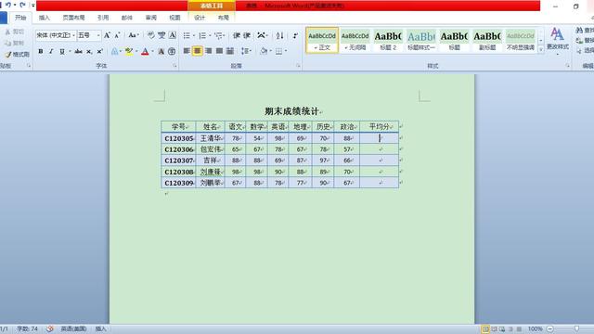Click the Text Effects icon

[114, 51]
